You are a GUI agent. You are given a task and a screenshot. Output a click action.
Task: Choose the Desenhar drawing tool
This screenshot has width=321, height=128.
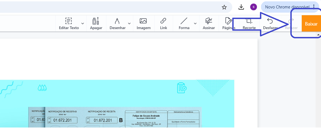117,24
